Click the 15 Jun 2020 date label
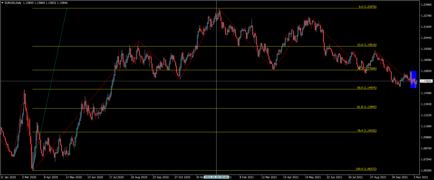 pyautogui.click(x=95, y=177)
